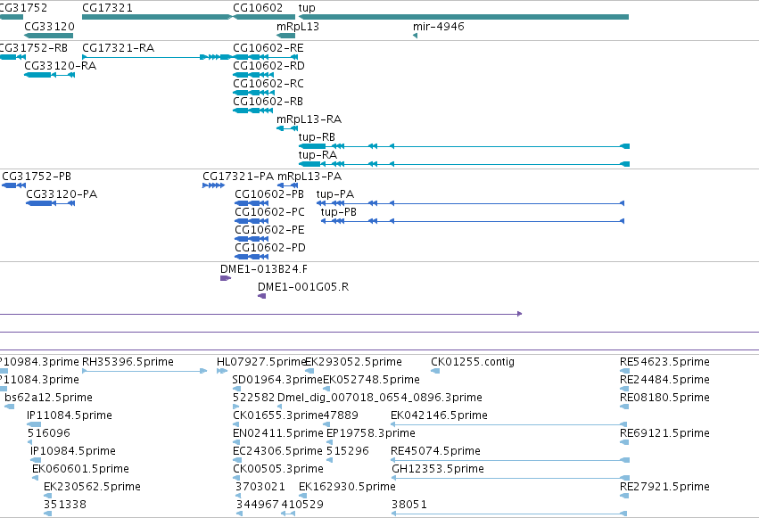The image size is (759, 518).
Task: Select feature 515296
Action: pos(329,460)
